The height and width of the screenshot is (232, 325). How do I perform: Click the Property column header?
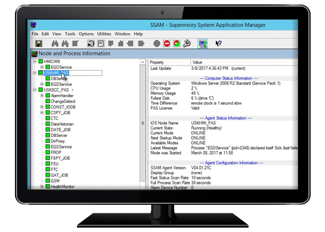coord(169,62)
